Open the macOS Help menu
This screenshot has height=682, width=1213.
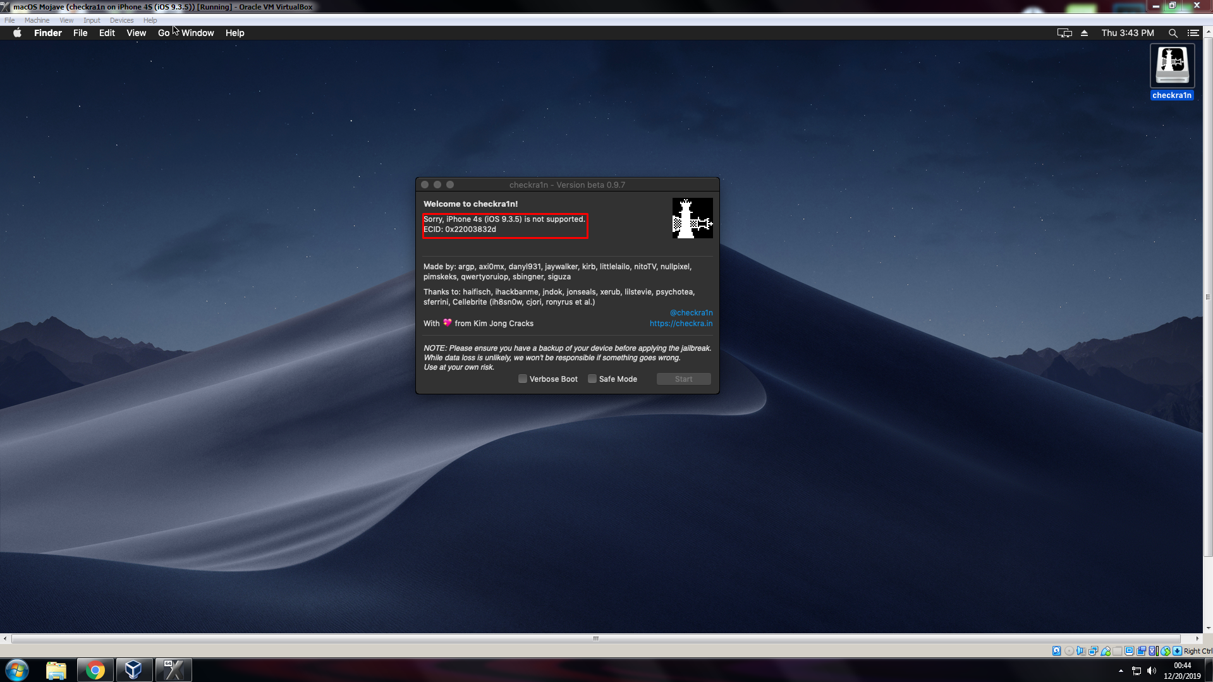tap(235, 33)
